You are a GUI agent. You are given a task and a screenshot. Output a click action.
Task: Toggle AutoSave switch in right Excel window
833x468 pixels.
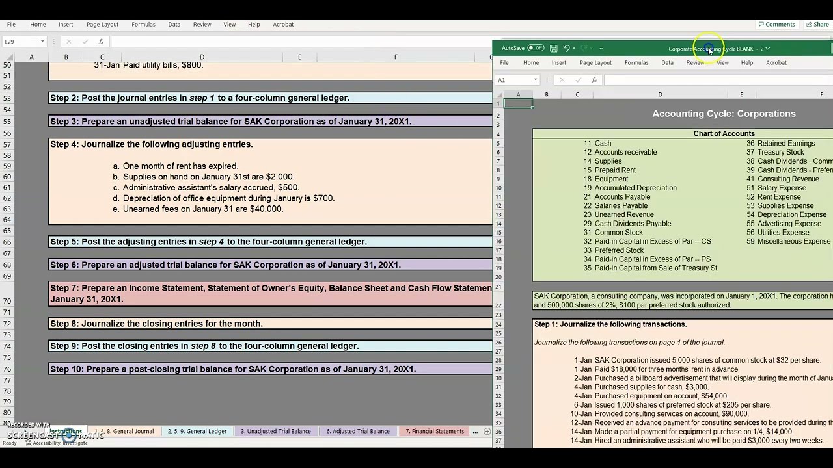(536, 48)
